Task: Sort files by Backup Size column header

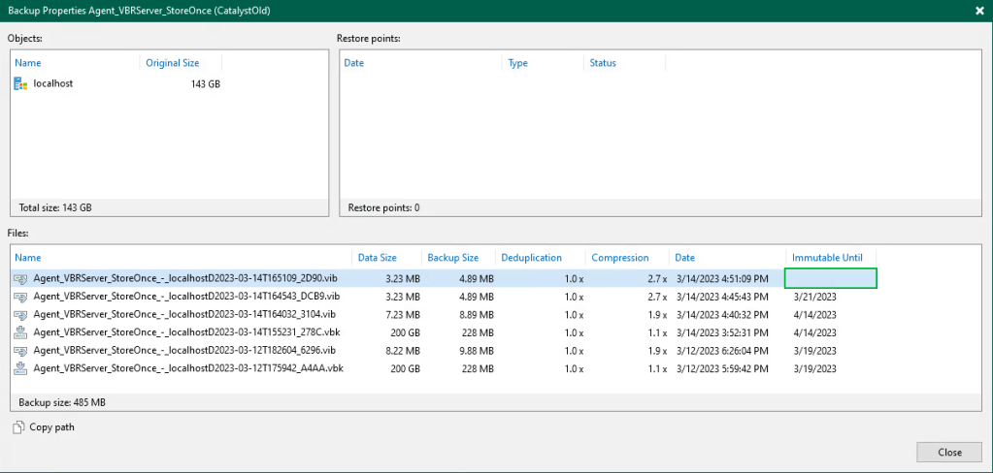Action: [x=452, y=258]
